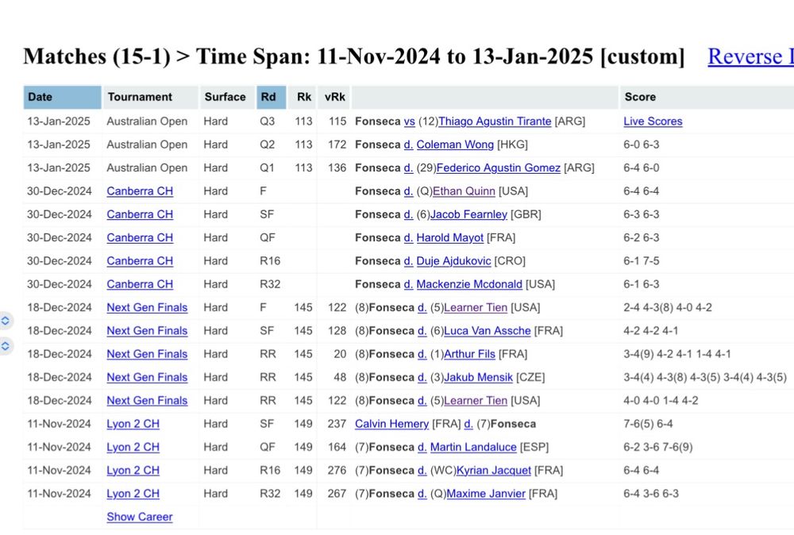Click Lyon 2 CH link in the Calvin Hemery row
794x535 pixels.
click(x=133, y=424)
